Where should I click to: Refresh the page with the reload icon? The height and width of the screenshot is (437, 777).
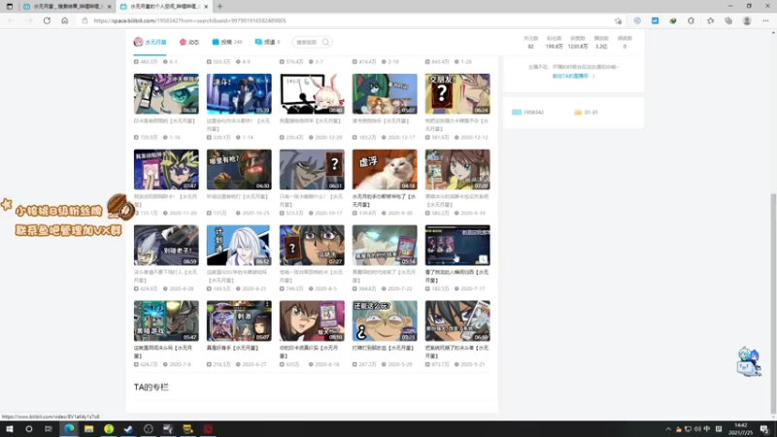pyautogui.click(x=47, y=20)
